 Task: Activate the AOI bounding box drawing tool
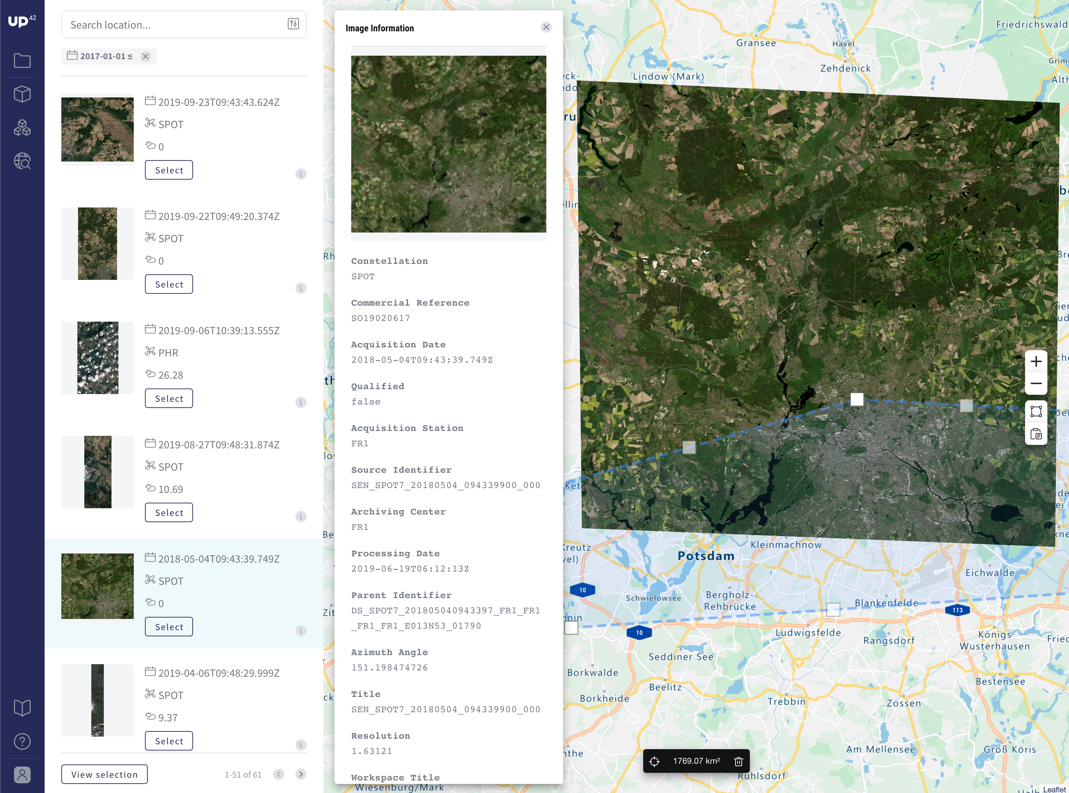coord(1036,411)
